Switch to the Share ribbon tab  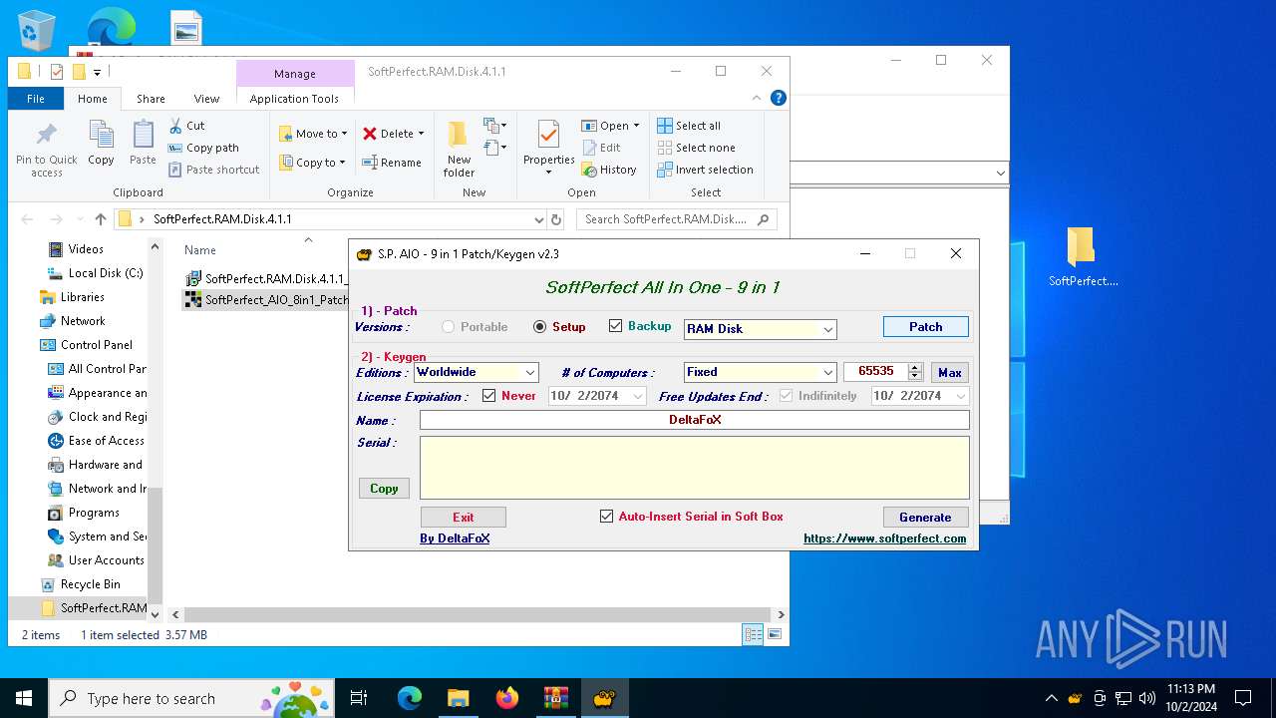151,99
